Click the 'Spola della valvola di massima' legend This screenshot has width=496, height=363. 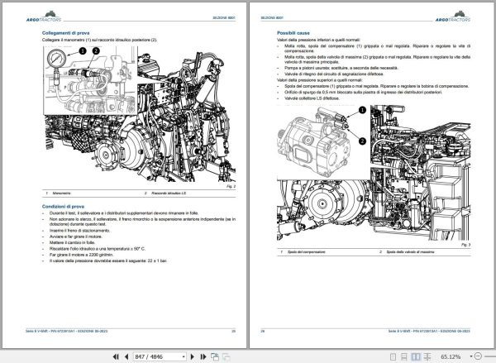point(410,252)
